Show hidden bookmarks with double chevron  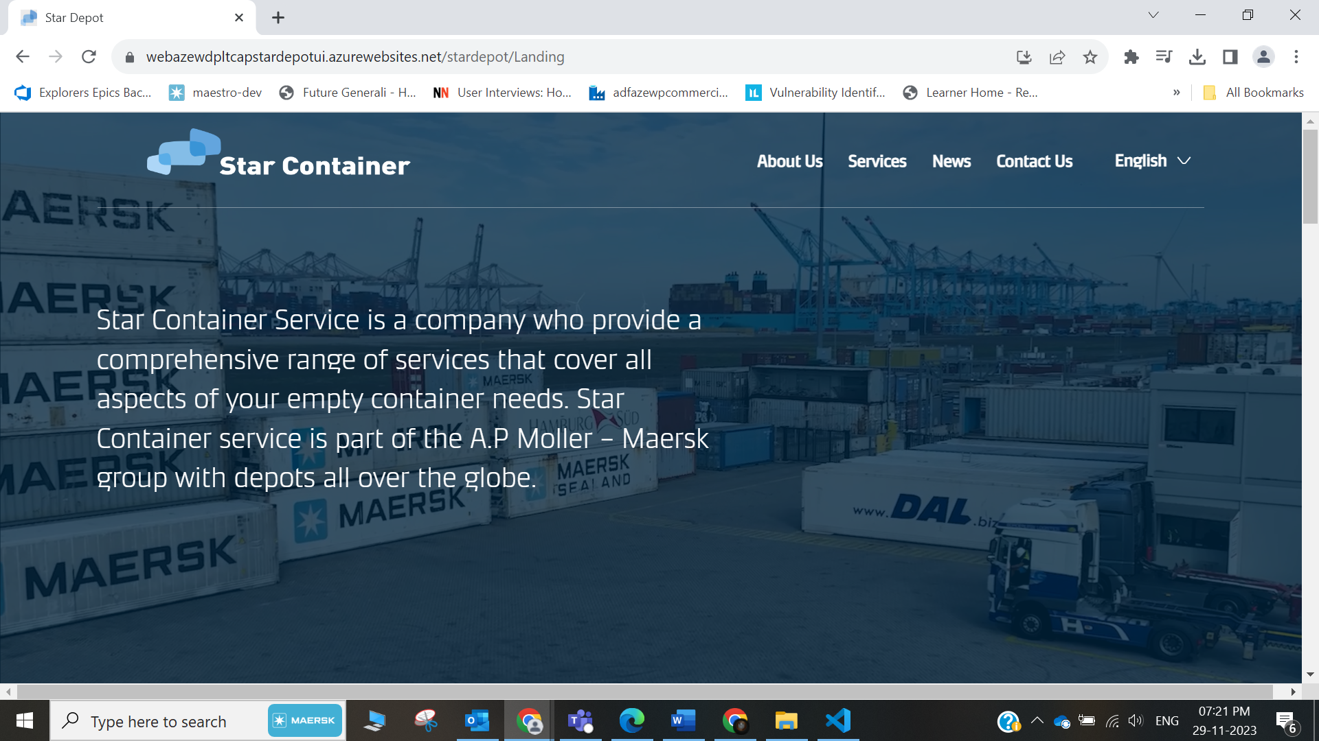pos(1177,93)
